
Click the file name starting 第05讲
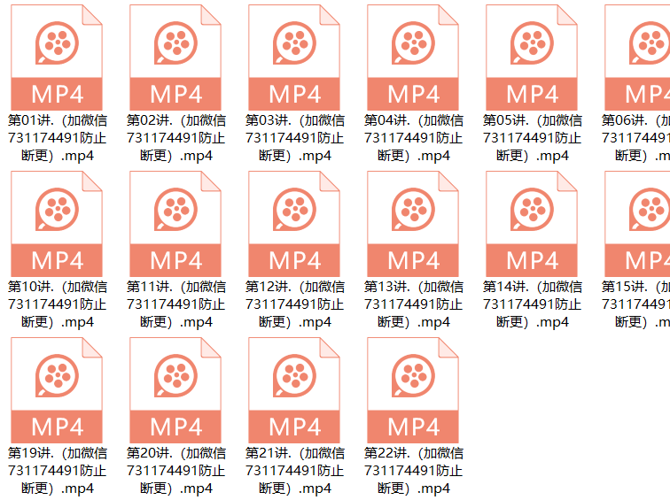click(533, 138)
